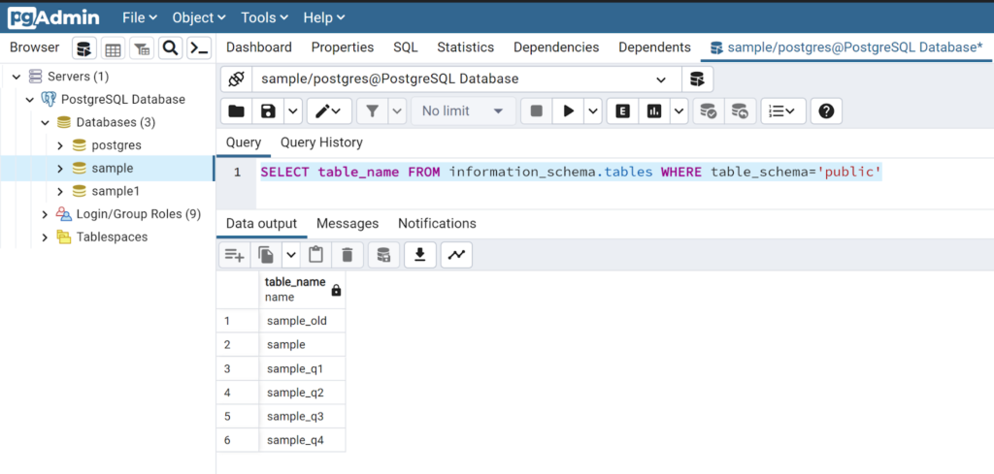Switch to the Dashboard tab
Image resolution: width=994 pixels, height=474 pixels.
click(x=258, y=47)
